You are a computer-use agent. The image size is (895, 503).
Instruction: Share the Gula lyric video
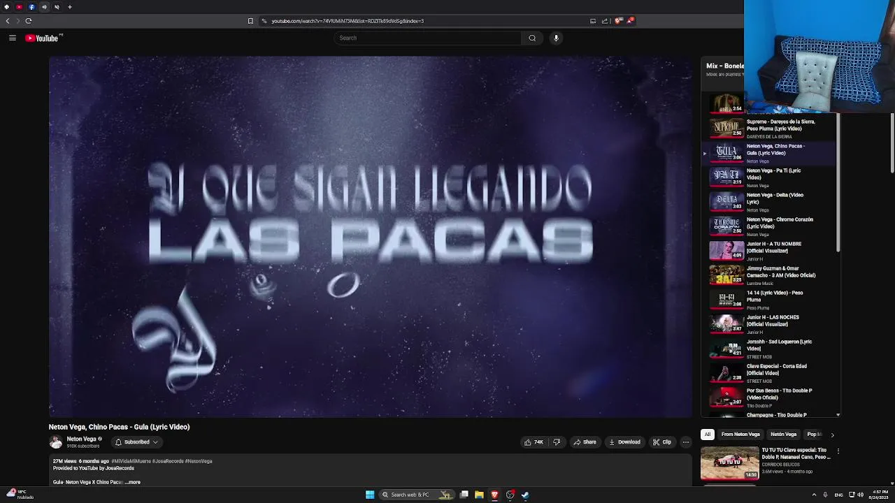pos(585,442)
